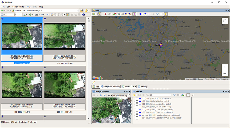Click the Fit Automatically button
Screen dimensions: 230x128
120,95
